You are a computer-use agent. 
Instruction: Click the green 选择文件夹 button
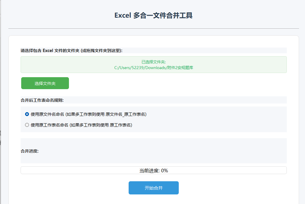[45, 83]
